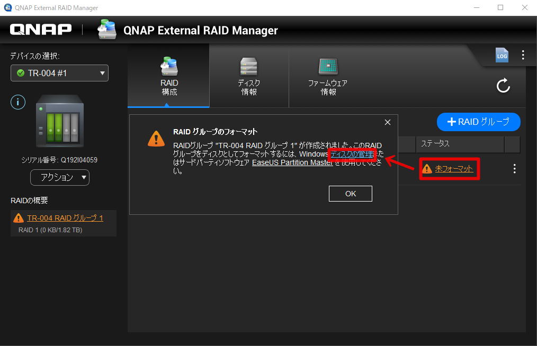Close the RAID group format dialog with X

pos(387,122)
